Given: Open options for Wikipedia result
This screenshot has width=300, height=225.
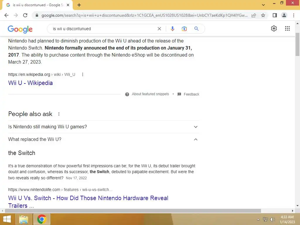Looking at the screenshot, I should tap(82, 74).
